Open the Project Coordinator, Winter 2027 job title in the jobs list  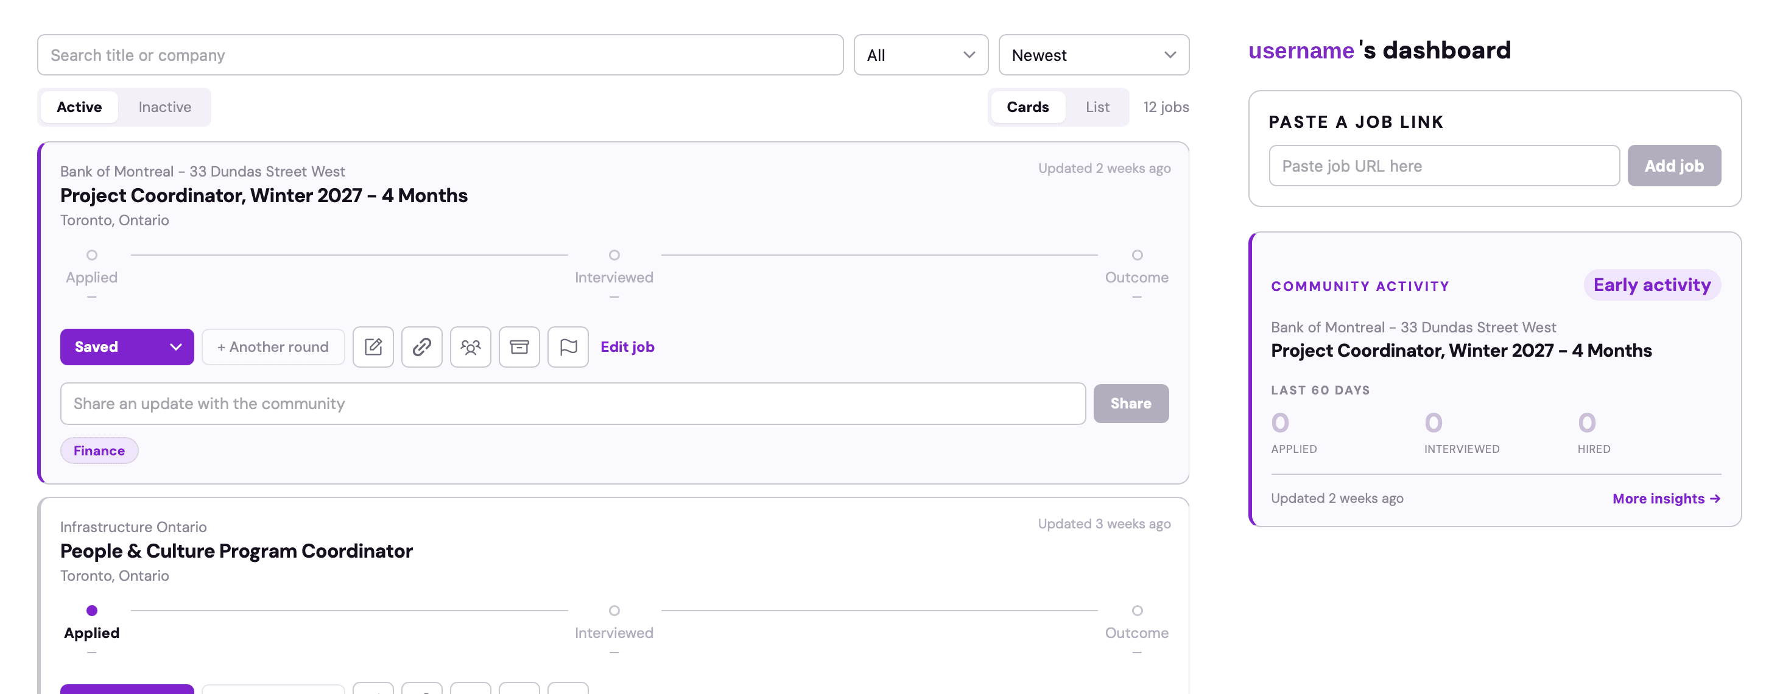[264, 196]
